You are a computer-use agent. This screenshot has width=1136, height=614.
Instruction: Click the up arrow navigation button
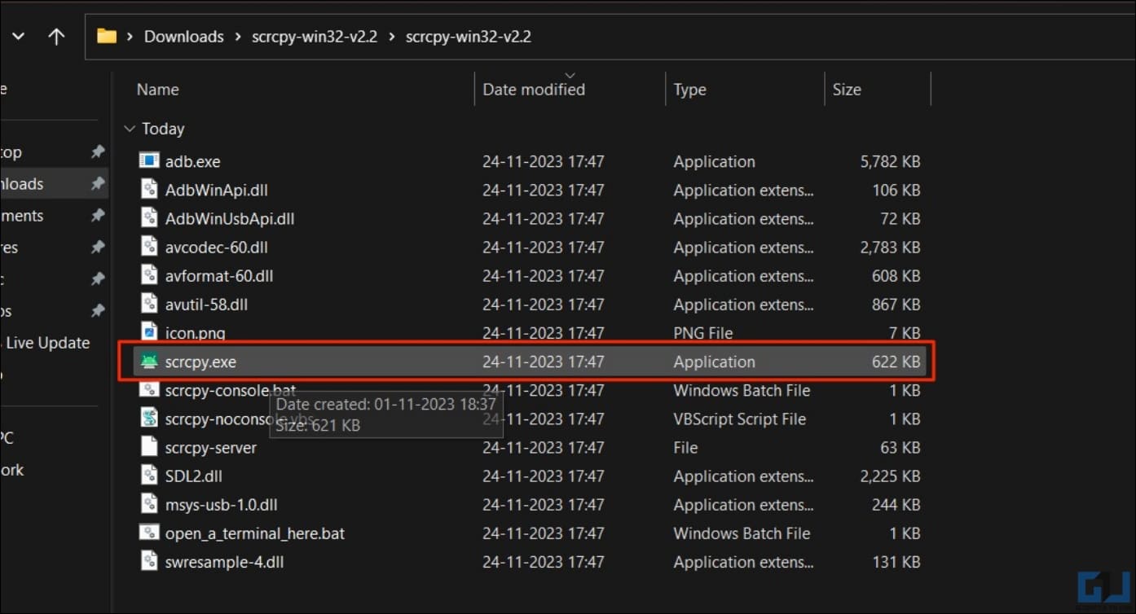click(x=56, y=37)
